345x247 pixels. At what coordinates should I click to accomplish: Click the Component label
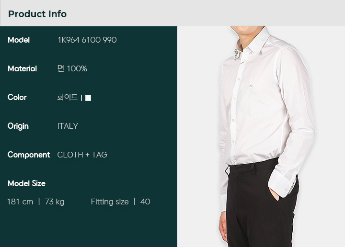(29, 155)
